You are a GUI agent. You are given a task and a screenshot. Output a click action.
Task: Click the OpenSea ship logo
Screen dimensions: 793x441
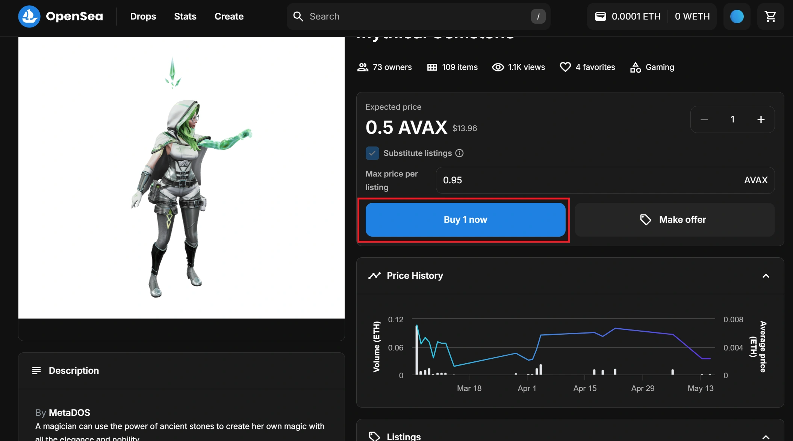point(29,17)
